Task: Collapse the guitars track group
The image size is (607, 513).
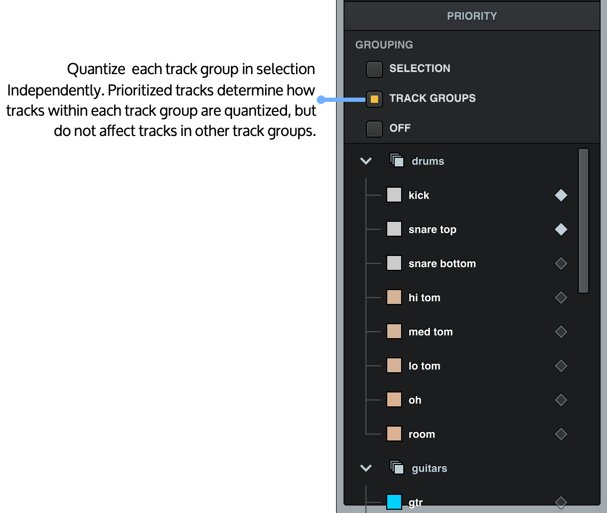Action: click(366, 468)
